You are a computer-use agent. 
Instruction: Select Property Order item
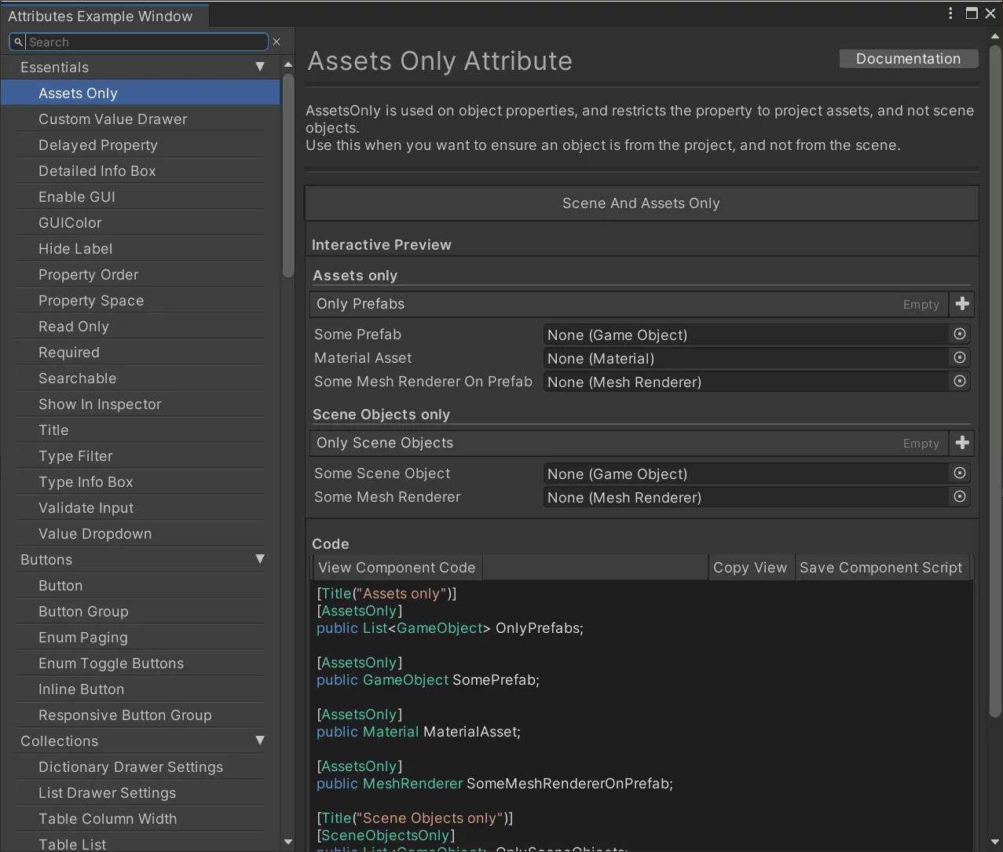pyautogui.click(x=141, y=275)
